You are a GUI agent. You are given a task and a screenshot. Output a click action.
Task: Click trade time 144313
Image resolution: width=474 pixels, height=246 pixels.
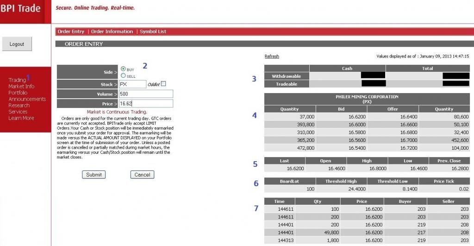click(x=286, y=240)
